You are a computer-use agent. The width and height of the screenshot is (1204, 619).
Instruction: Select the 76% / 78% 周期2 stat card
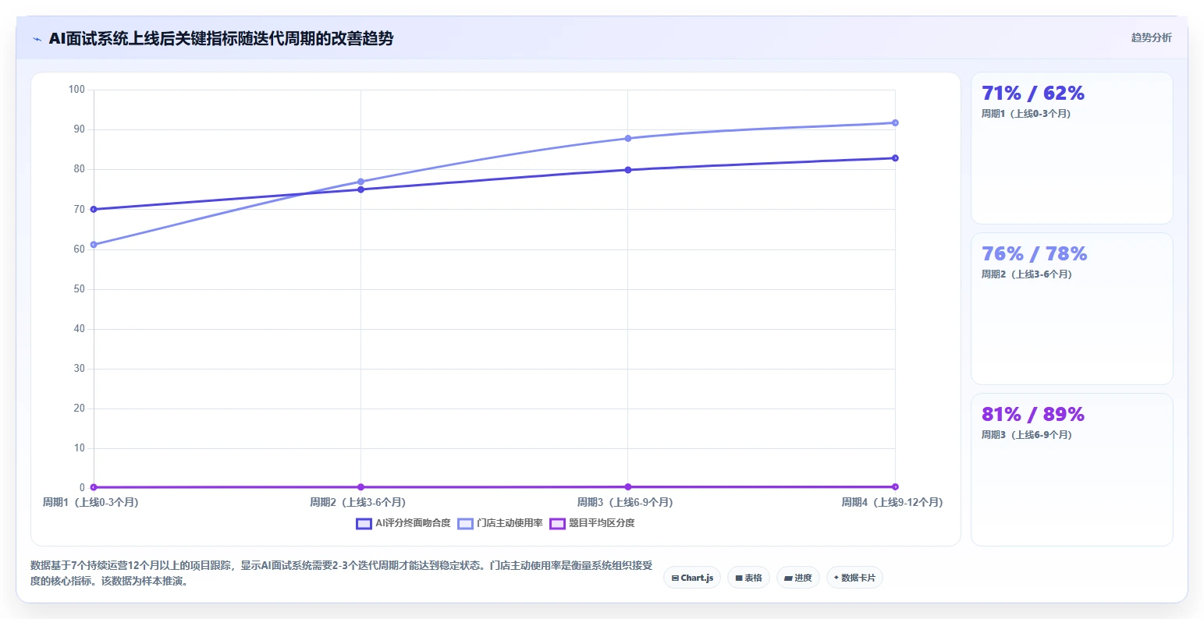point(1071,309)
